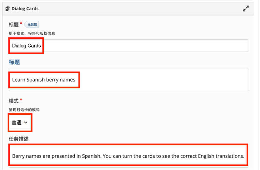The image size is (260, 170).
Task: Click into the Learn Spanish berry names field
Action: click(128, 79)
